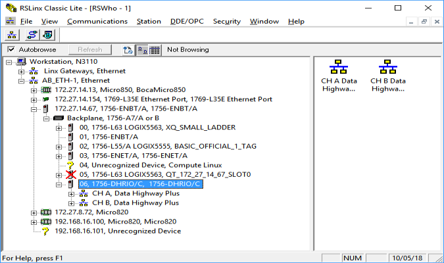Click the Backplane chassis icon
Image resolution: width=444 pixels, height=263 pixels.
[x=59, y=118]
